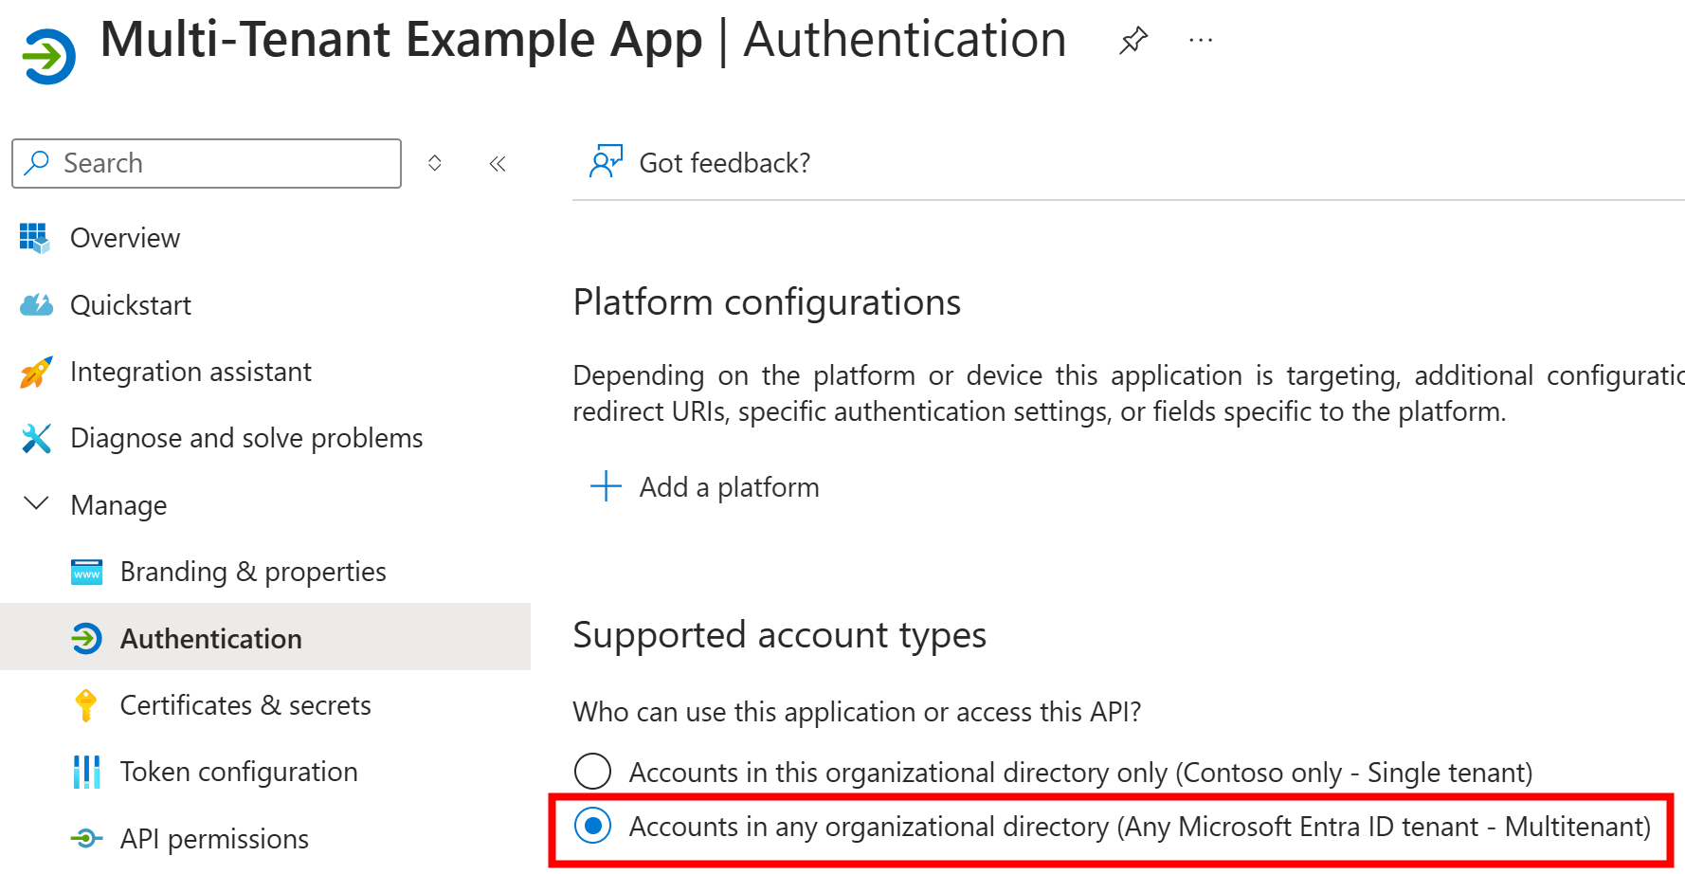Screen dimensions: 1685x874
Task: Collapse the sidebar with the double chevron
Action: pyautogui.click(x=498, y=164)
